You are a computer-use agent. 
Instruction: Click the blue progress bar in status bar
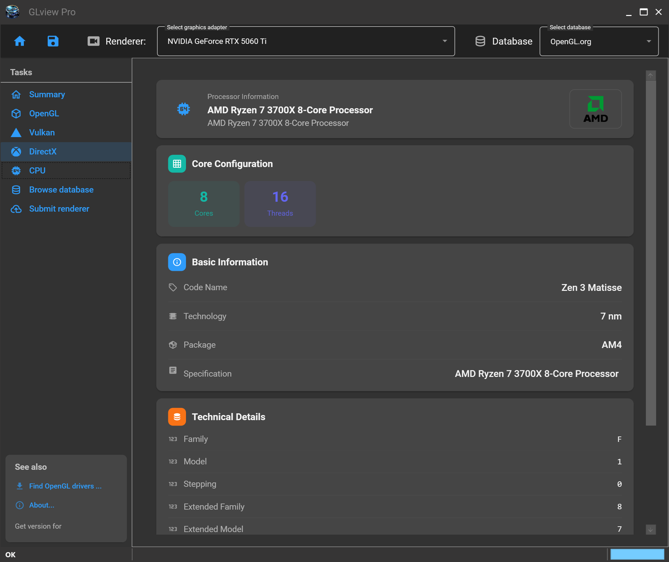637,554
